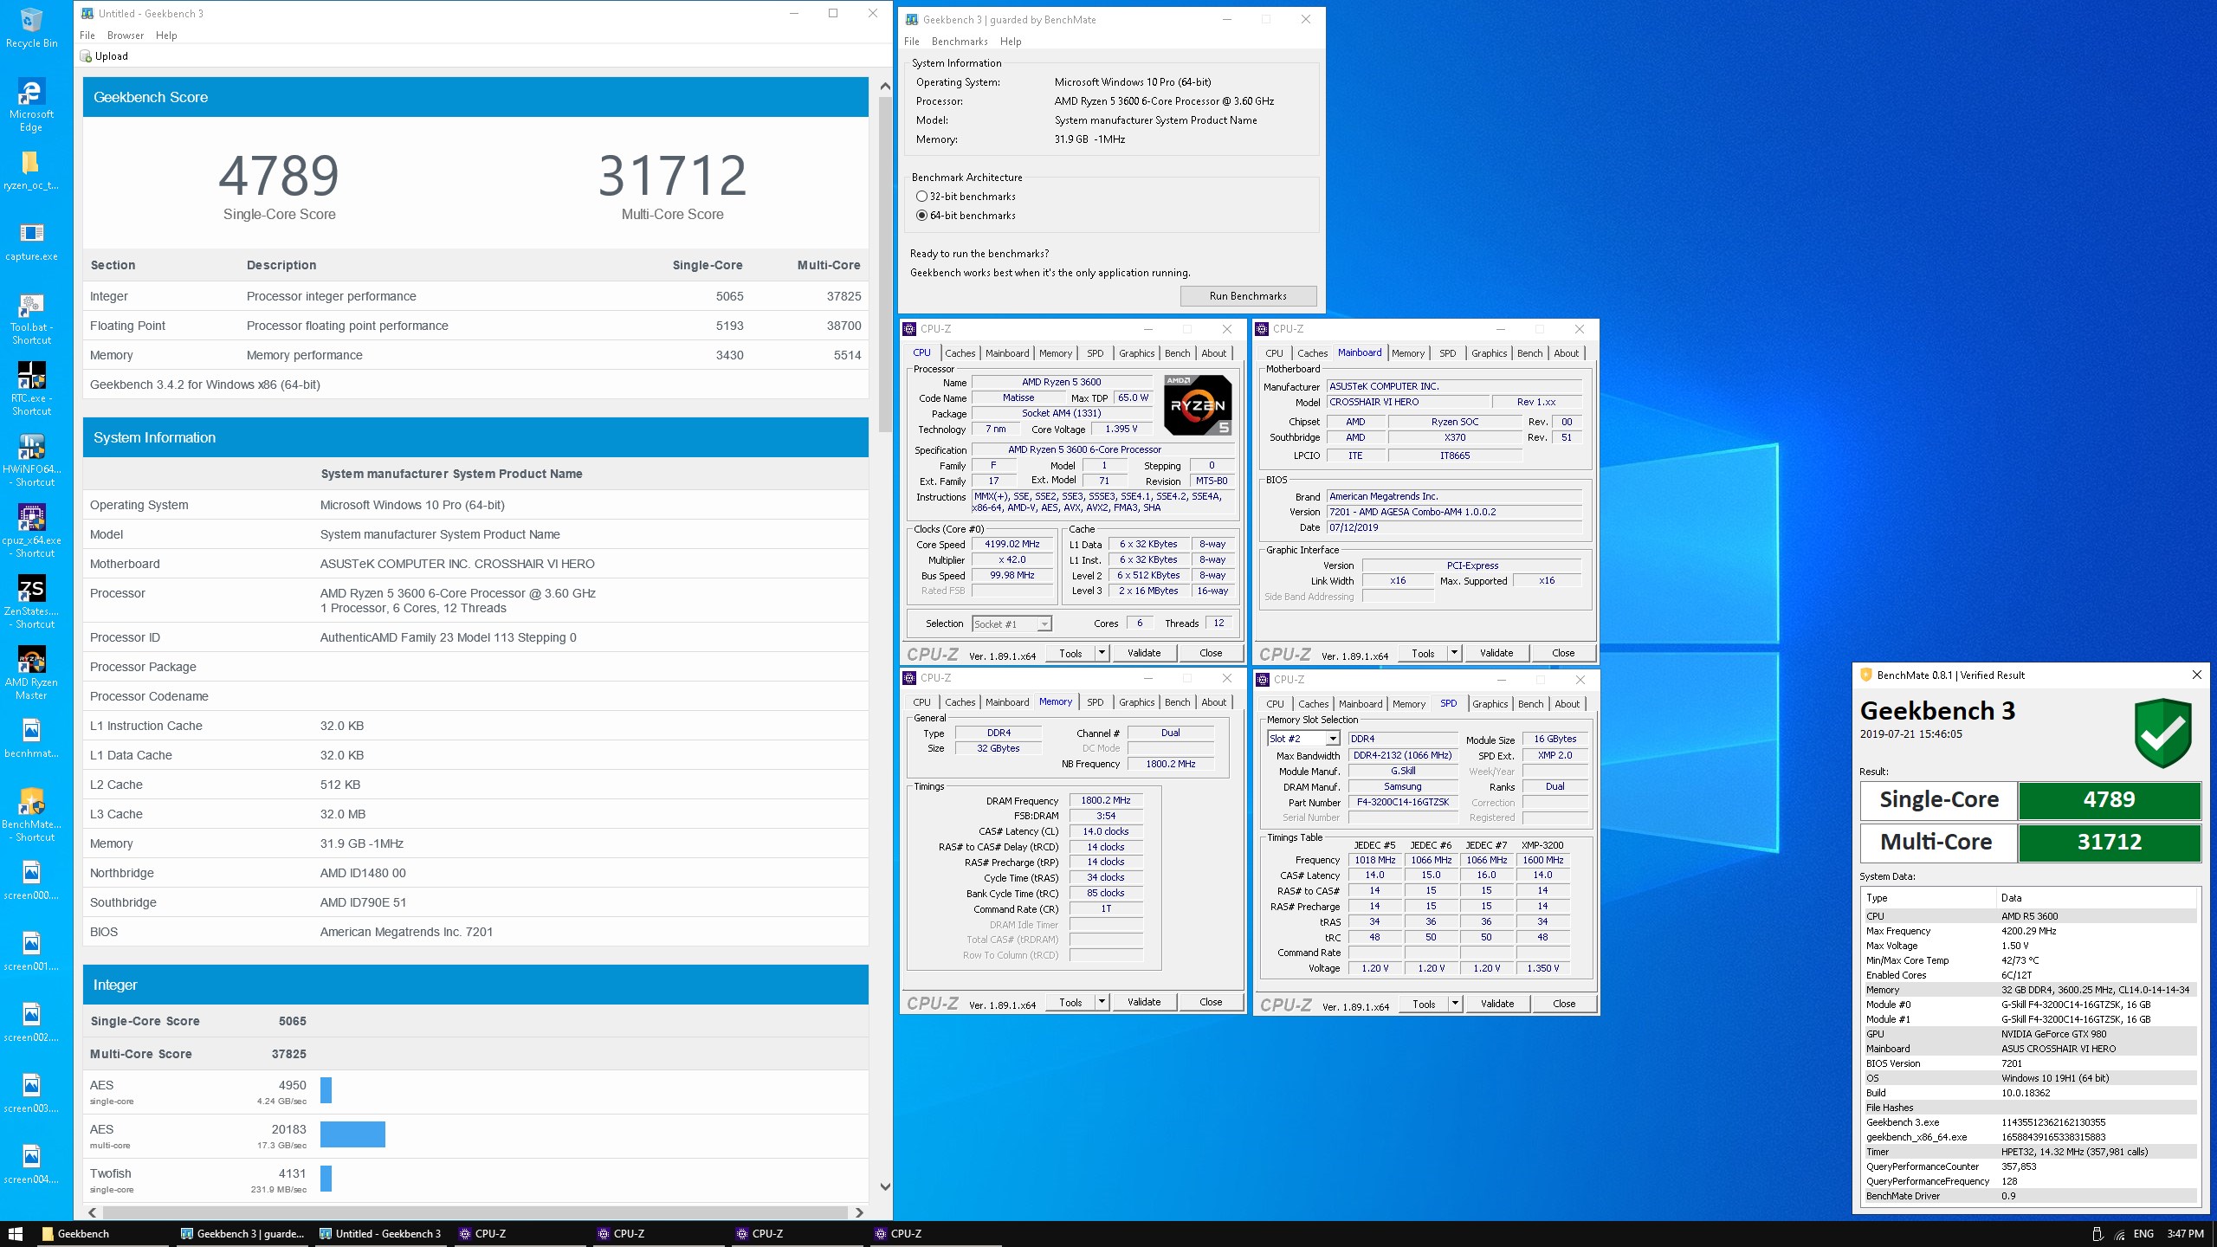The image size is (2217, 1247).
Task: Select the screen000 image file icon
Action: (x=31, y=881)
